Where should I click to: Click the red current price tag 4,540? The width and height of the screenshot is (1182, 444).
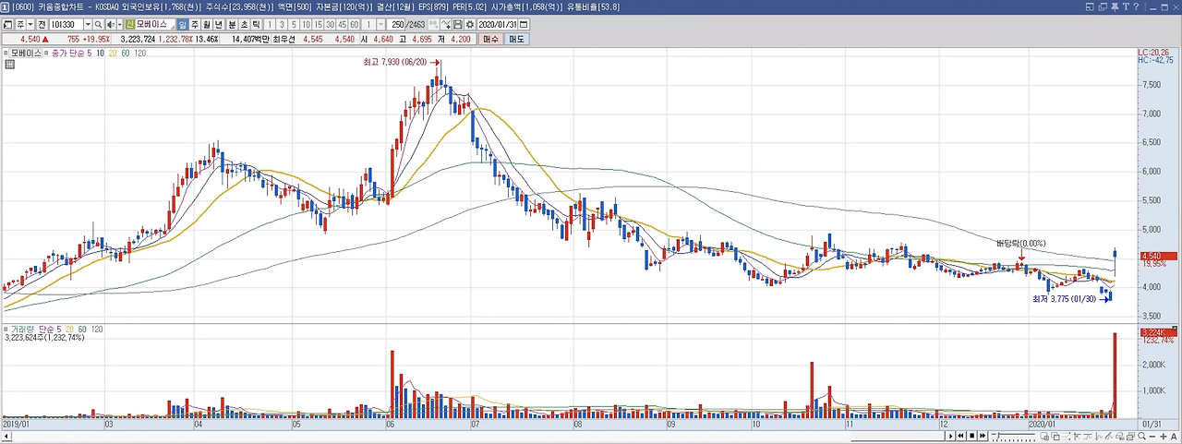point(1157,255)
